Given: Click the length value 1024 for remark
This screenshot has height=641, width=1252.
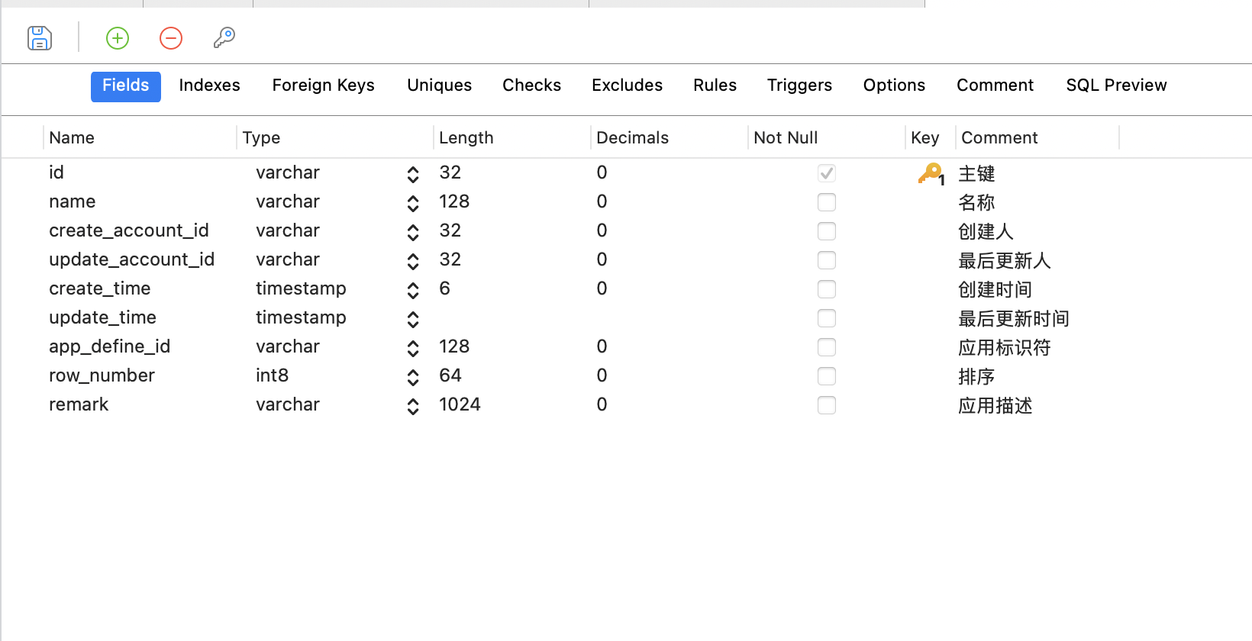Looking at the screenshot, I should [460, 405].
